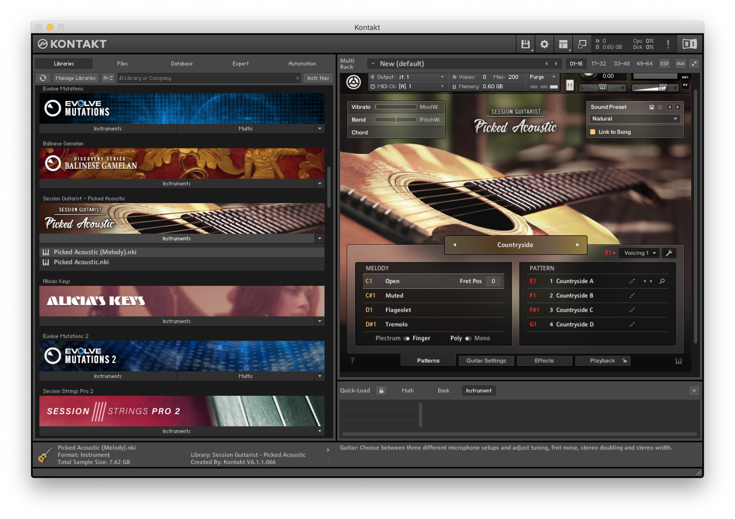Select previous song Countryside arrow

[454, 245]
